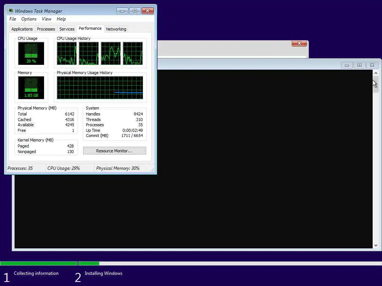Screen dimensions: 382x286
Task: Click the Commit value 1711 / 6654
Action: click(132, 136)
